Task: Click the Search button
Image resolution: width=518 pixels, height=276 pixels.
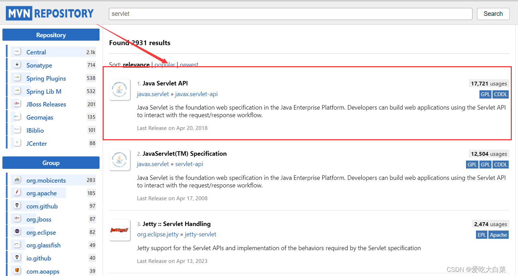Action: [493, 14]
